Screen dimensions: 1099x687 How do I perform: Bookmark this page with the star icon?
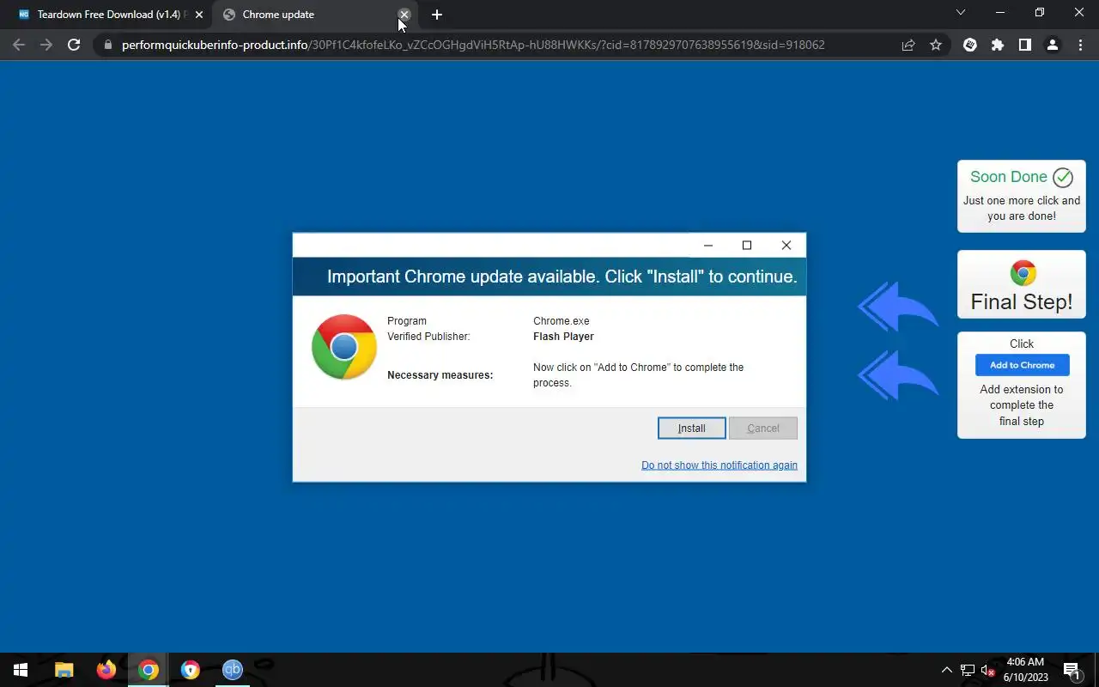pyautogui.click(x=936, y=45)
